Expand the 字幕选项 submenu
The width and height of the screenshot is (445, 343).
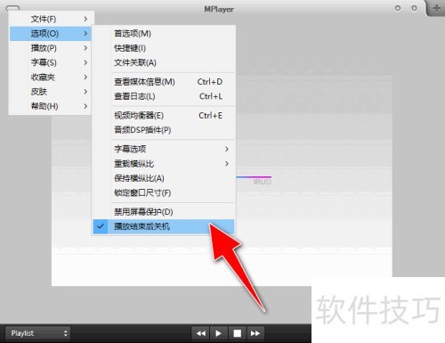(x=164, y=149)
